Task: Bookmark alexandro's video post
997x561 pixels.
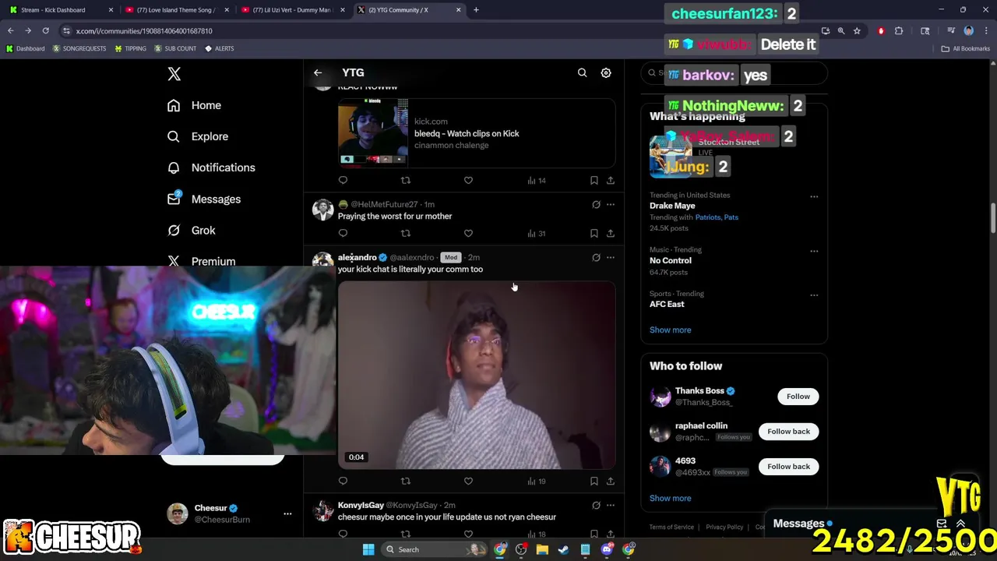Action: coord(594,482)
